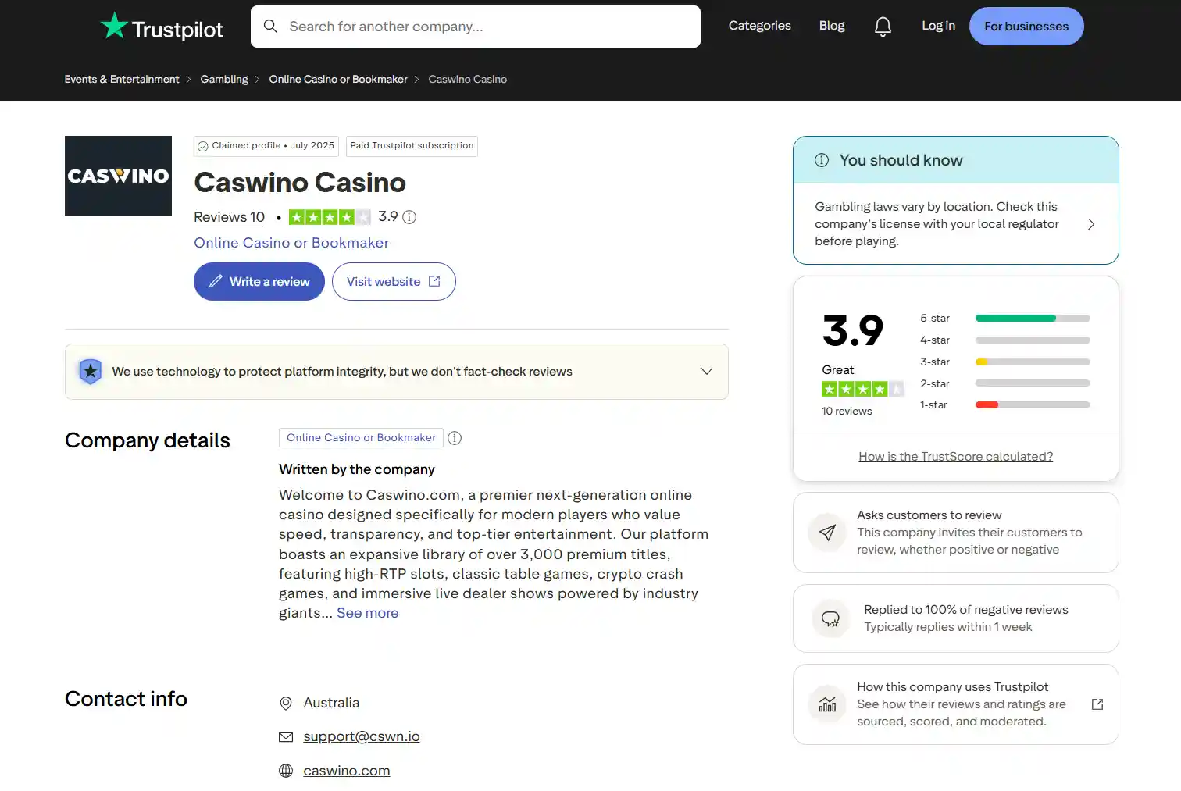Click the Online Casino or Bookmaker category tag
The image size is (1181, 791).
click(361, 438)
